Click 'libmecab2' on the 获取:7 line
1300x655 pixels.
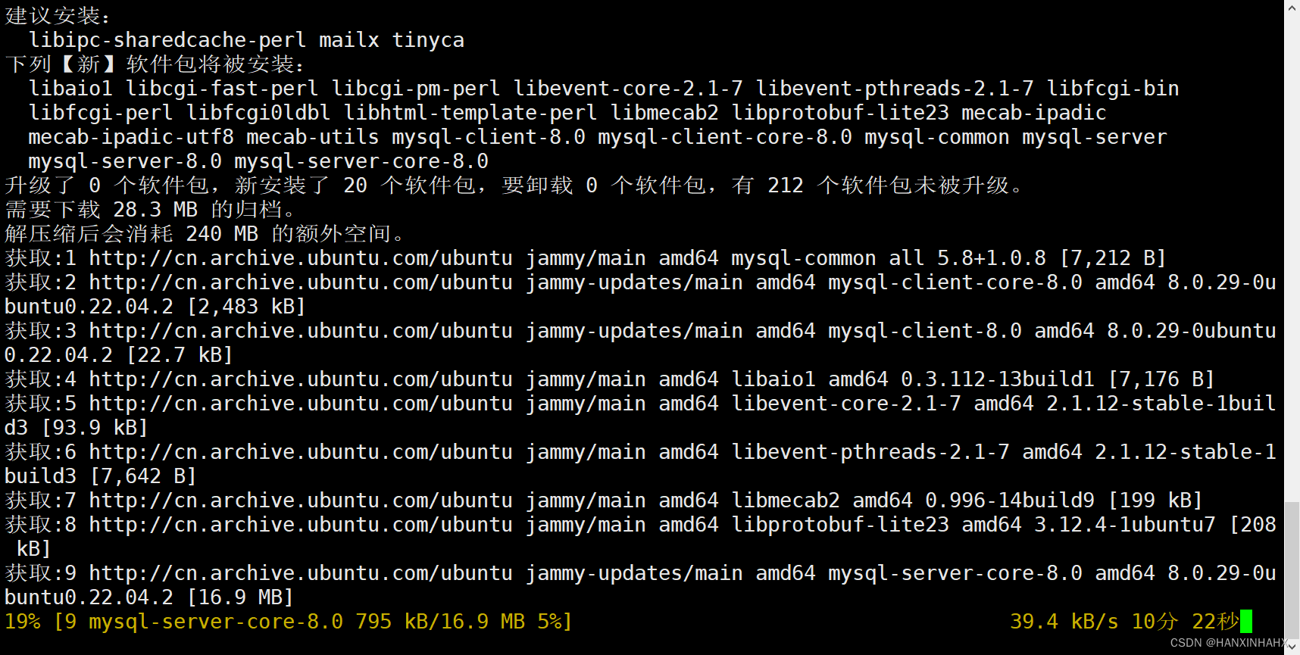pos(786,501)
